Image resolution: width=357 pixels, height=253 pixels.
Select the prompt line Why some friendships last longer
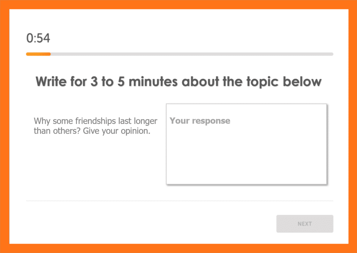tap(96, 121)
